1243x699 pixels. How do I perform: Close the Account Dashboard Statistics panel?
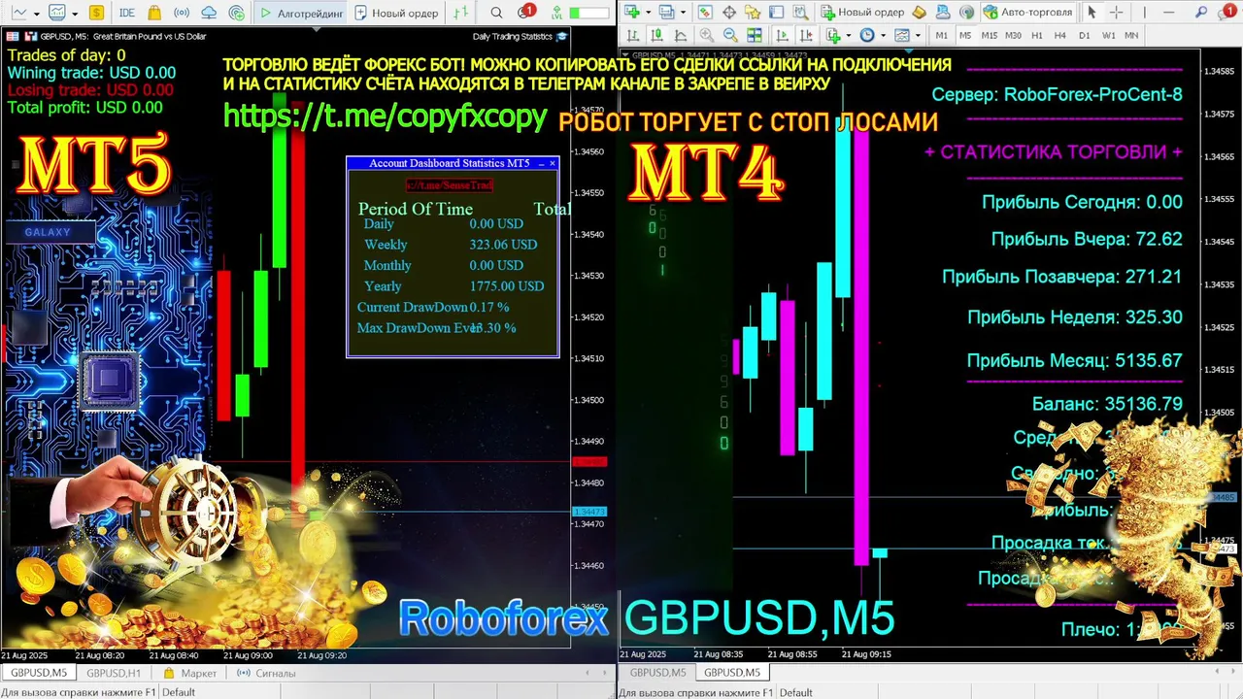click(553, 163)
